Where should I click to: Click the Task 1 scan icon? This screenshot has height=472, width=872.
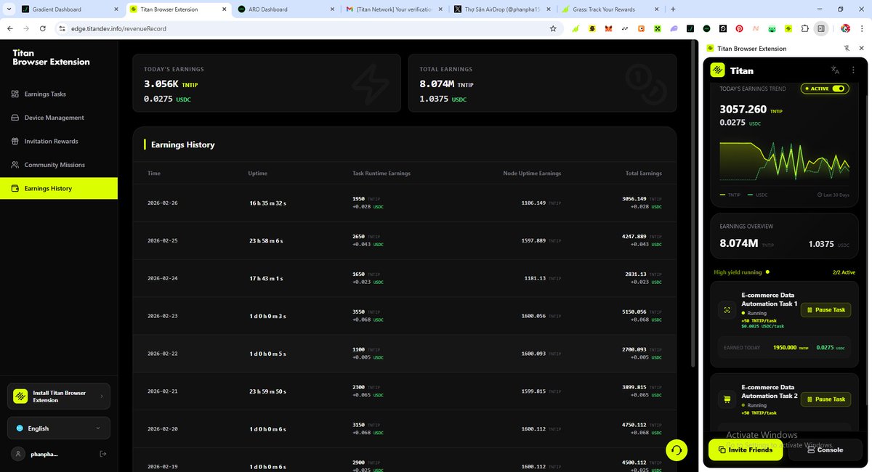(727, 310)
